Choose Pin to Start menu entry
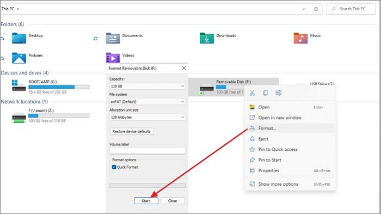The height and width of the screenshot is (214, 381). (290, 160)
